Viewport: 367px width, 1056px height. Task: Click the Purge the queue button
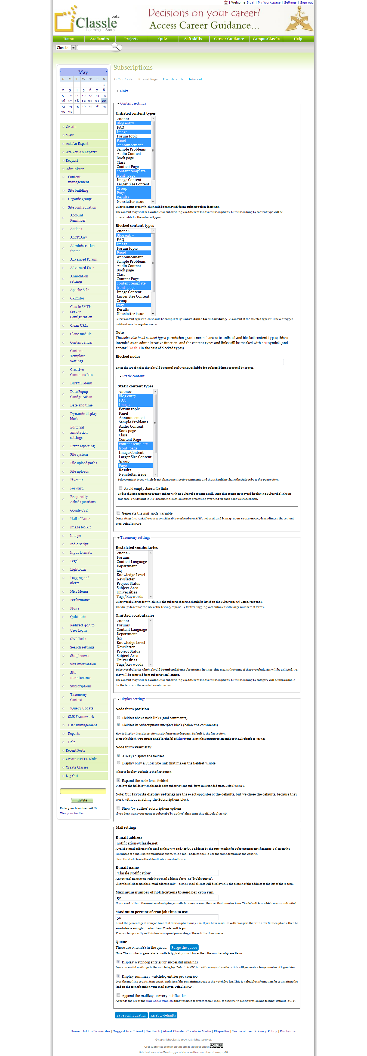pos(184,947)
